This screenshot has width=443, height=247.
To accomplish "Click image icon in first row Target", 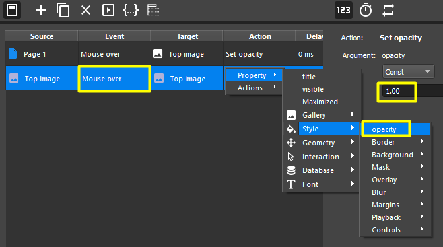I will 158,53.
